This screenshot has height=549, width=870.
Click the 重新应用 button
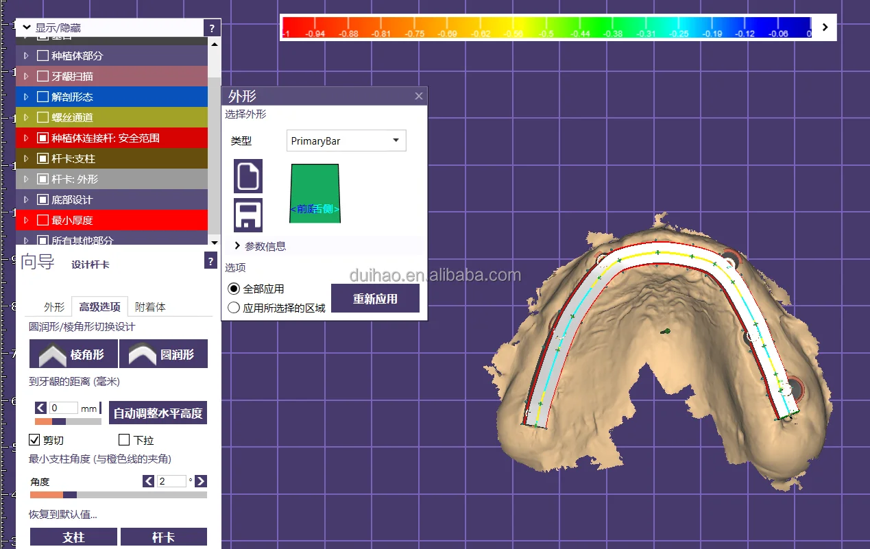pyautogui.click(x=376, y=299)
